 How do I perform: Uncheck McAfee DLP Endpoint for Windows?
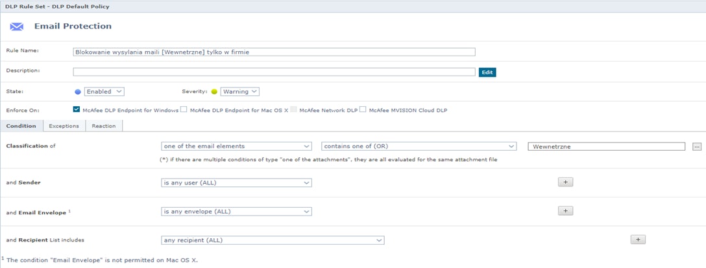pyautogui.click(x=77, y=110)
